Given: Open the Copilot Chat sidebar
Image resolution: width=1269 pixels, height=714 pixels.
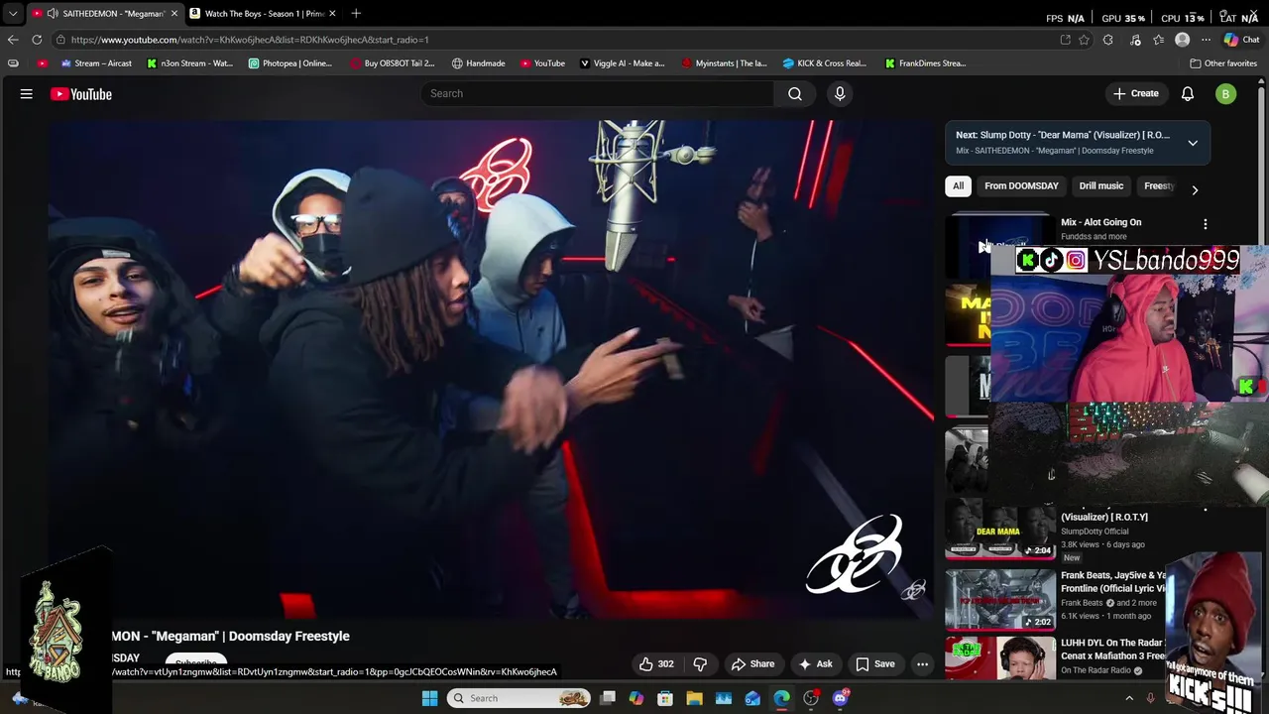Looking at the screenshot, I should [x=1241, y=40].
